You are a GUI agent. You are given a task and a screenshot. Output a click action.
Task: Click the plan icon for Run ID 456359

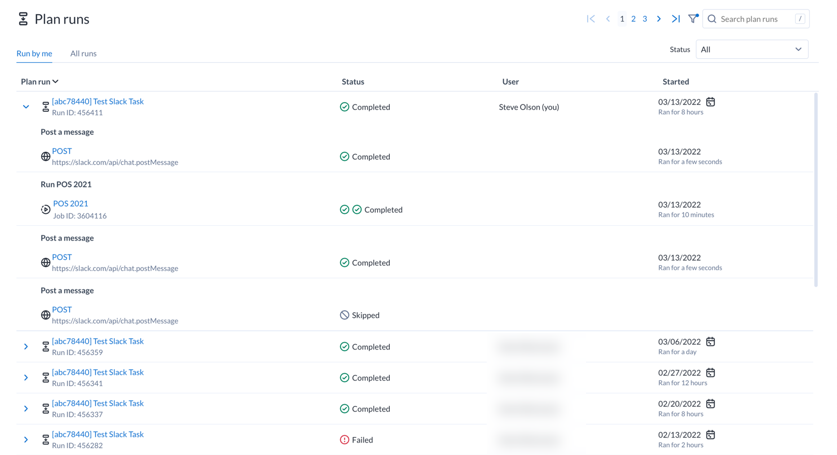[x=46, y=347]
